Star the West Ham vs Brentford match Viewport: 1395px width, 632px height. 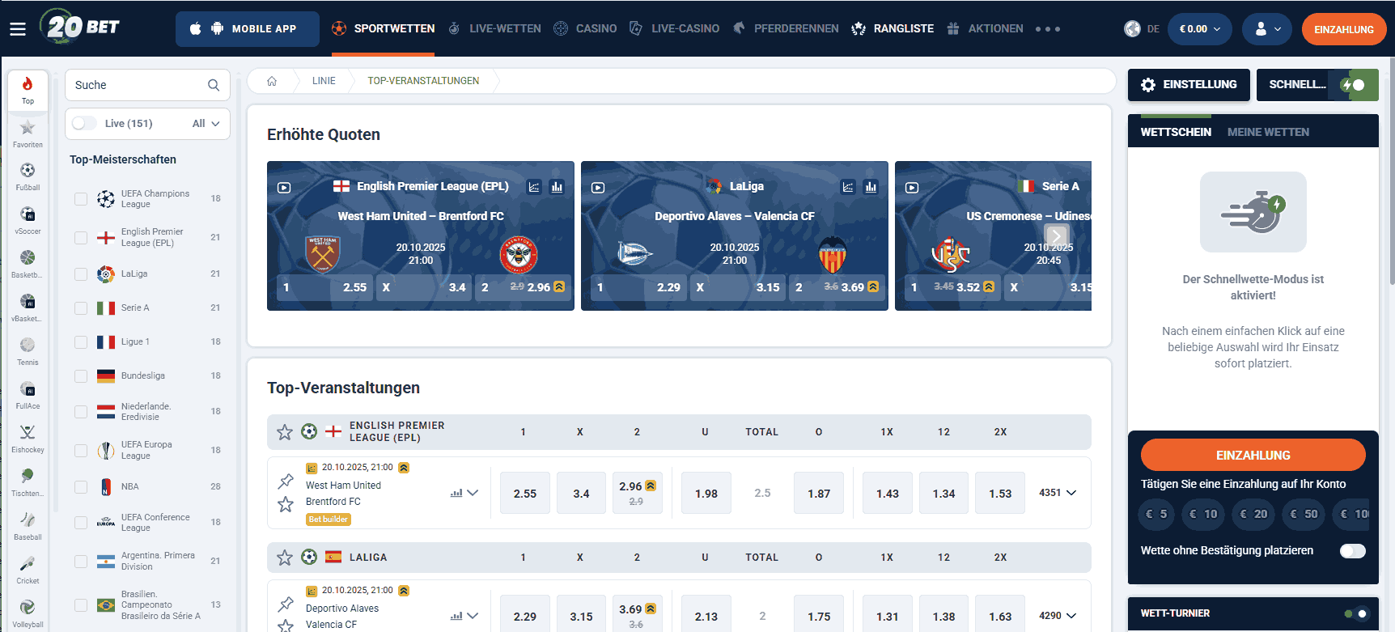[286, 505]
